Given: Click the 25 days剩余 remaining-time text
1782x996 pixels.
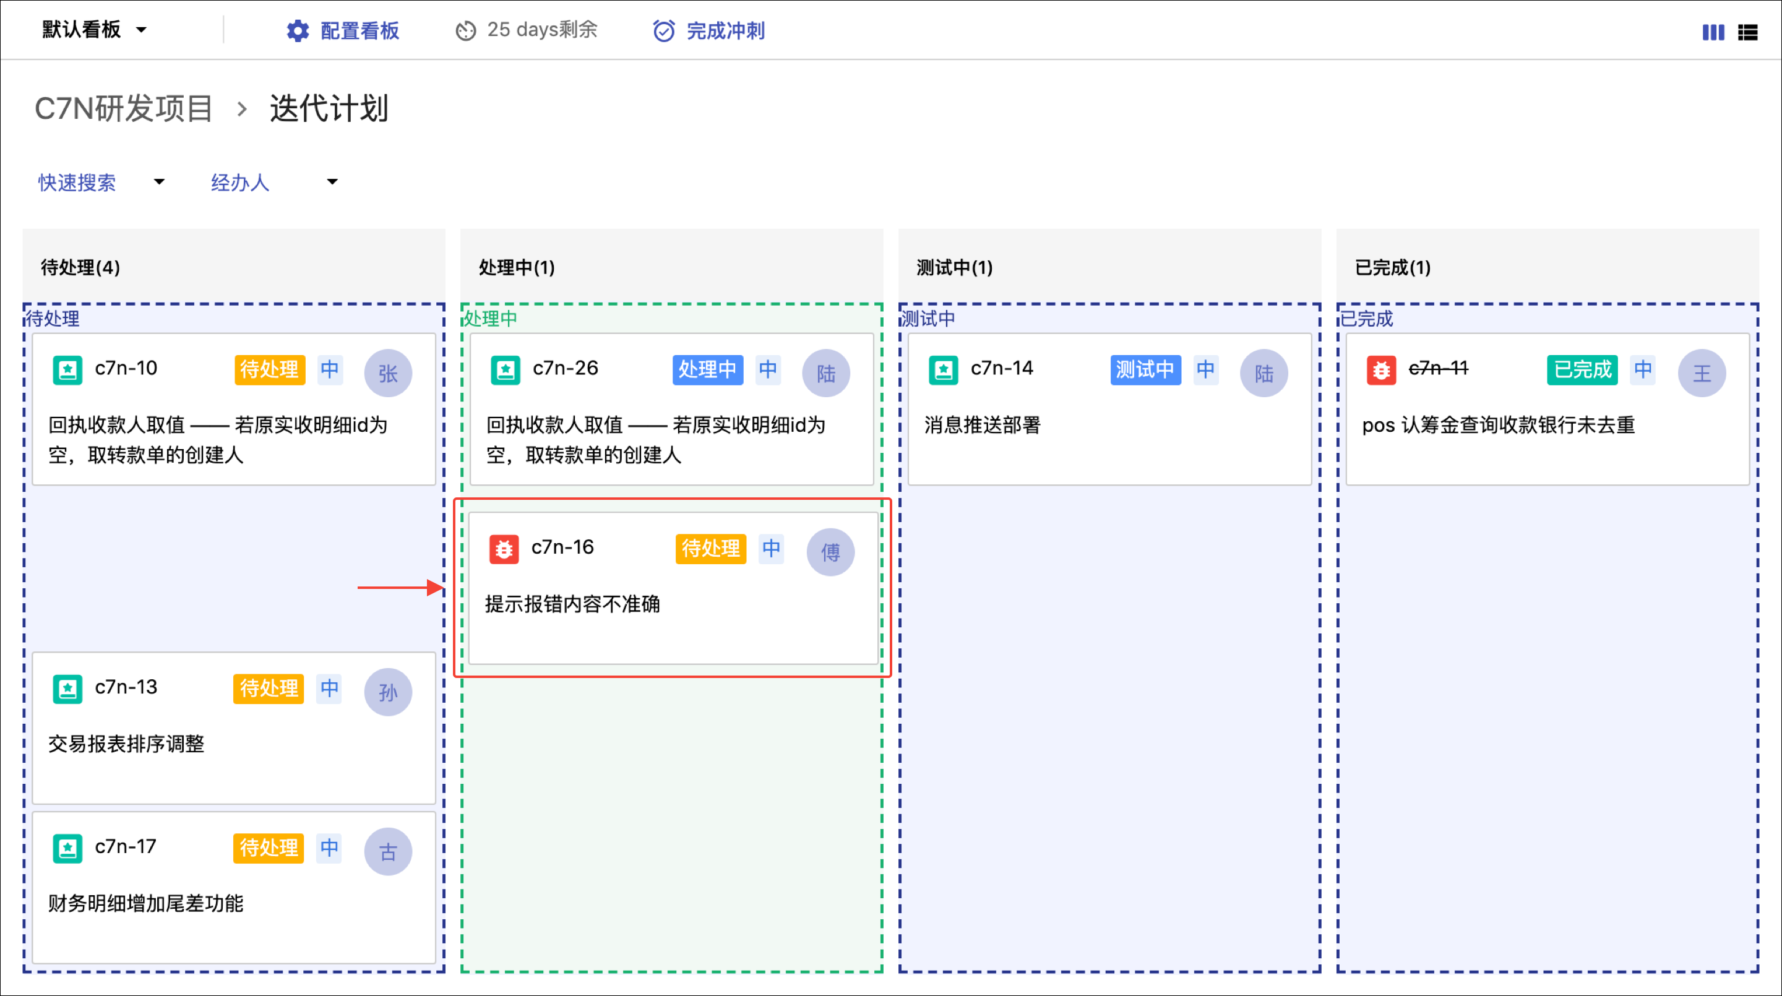Looking at the screenshot, I should tap(543, 30).
